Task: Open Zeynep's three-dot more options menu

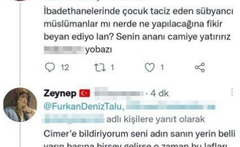Action: 232,92
